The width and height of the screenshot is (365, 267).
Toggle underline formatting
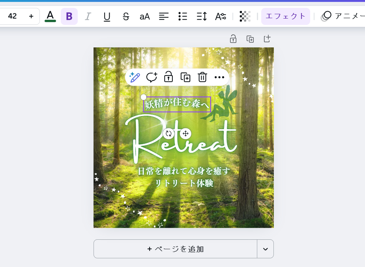(x=107, y=16)
